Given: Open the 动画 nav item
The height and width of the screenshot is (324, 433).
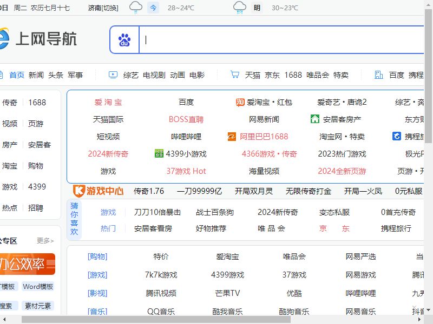Looking at the screenshot, I should [x=178, y=75].
